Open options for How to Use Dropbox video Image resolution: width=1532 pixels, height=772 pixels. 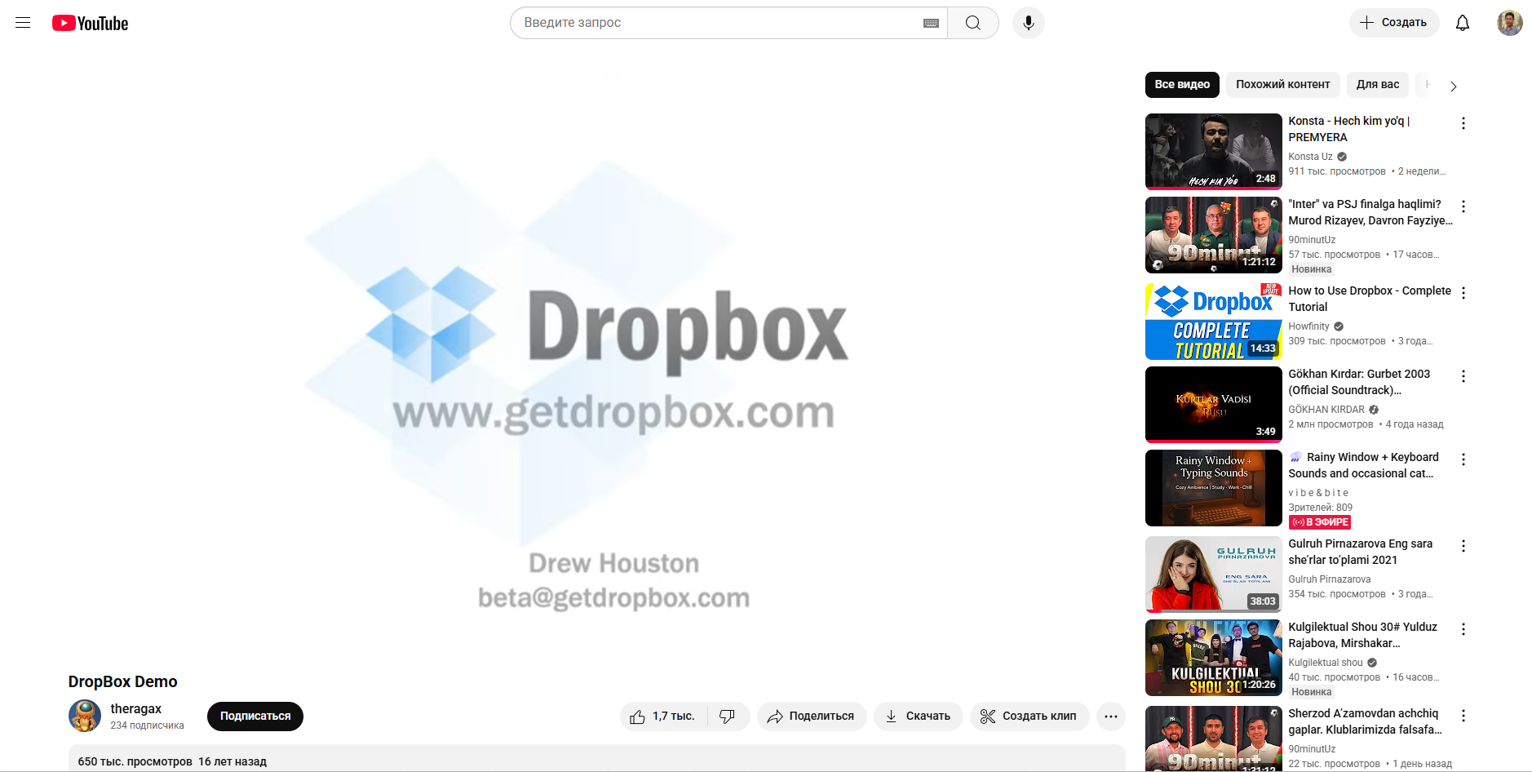tap(1463, 293)
